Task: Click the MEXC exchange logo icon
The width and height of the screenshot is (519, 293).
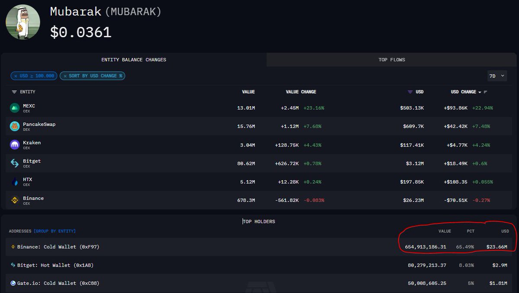Action: pos(15,108)
